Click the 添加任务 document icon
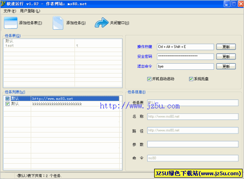This screenshot has width=244, height=179. tap(58, 23)
